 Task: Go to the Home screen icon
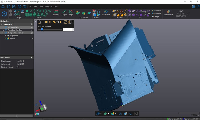point(3,6)
